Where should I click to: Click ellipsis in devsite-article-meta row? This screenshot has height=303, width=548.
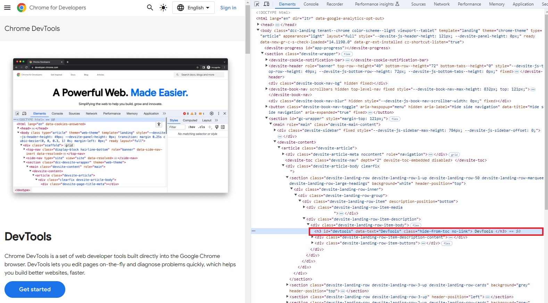431,155
